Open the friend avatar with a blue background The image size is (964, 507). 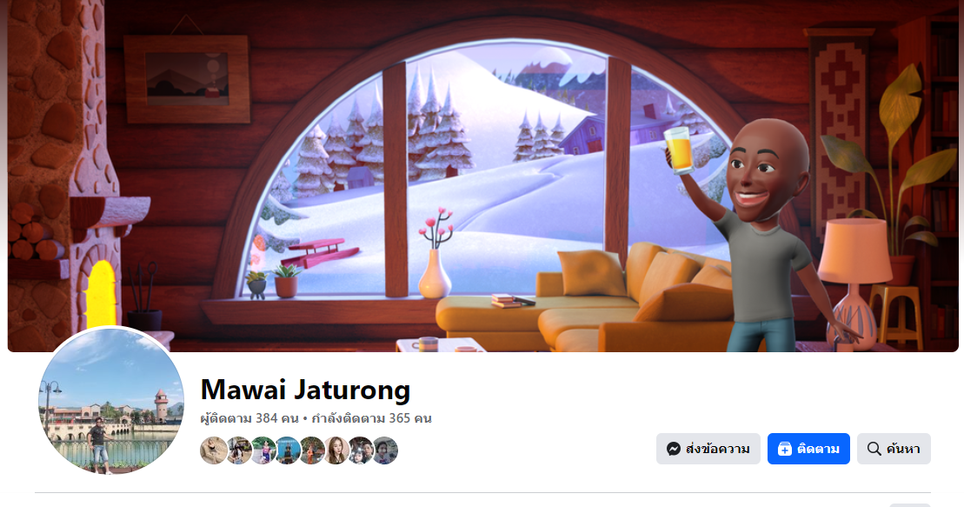click(x=287, y=450)
